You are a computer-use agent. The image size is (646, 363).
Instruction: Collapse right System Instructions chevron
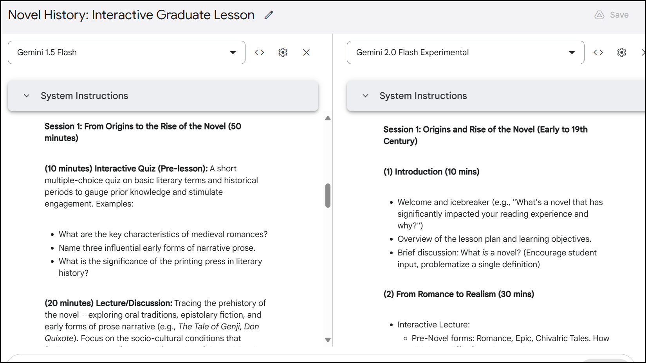365,96
